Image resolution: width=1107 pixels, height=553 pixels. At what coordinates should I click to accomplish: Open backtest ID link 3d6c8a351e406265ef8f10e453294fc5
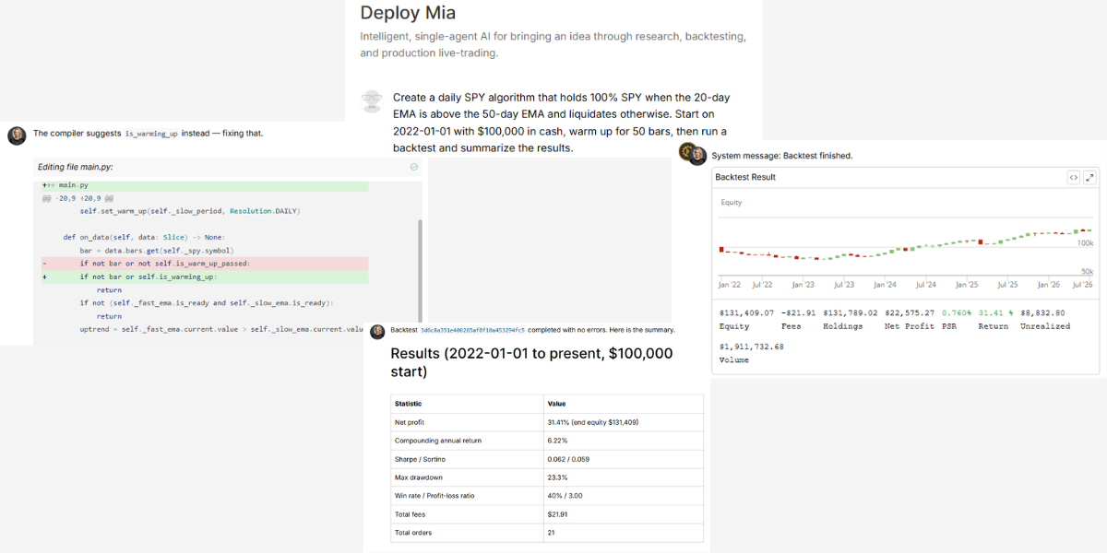point(472,330)
